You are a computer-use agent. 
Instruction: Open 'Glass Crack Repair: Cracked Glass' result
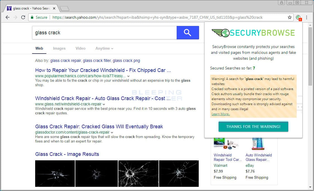tap(99, 127)
